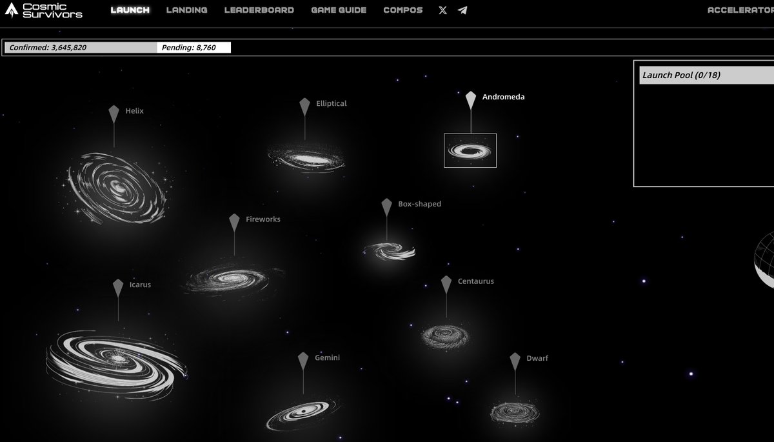Click the Gemini galaxy label
This screenshot has height=442, width=774.
327,357
